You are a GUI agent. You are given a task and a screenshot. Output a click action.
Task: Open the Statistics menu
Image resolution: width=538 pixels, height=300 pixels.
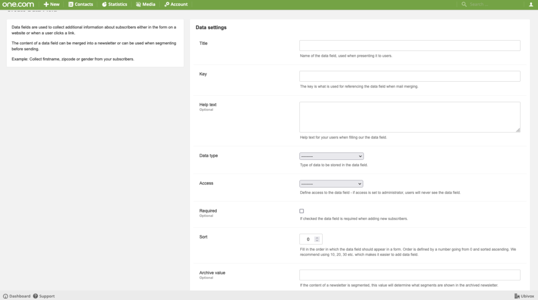pos(114,5)
